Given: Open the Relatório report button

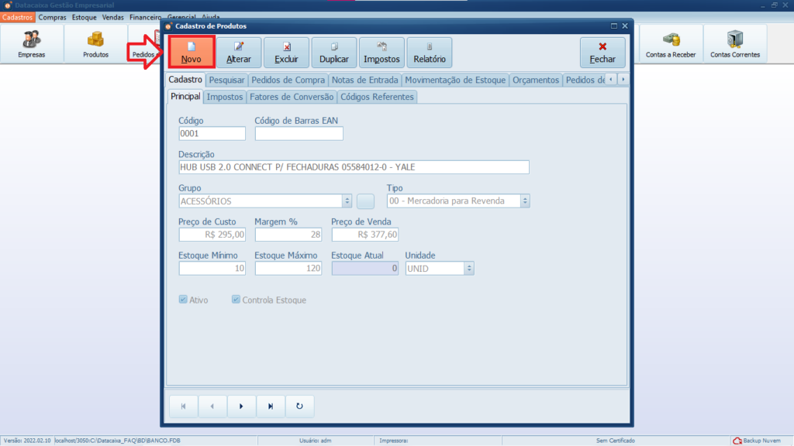Looking at the screenshot, I should tap(430, 52).
